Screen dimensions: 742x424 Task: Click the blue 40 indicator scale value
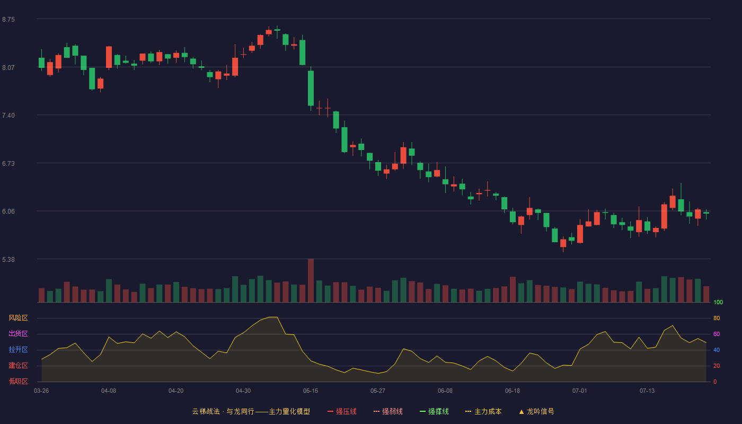pos(717,350)
